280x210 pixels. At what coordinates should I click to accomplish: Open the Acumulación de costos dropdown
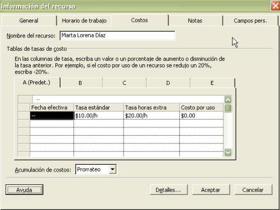click(x=113, y=169)
